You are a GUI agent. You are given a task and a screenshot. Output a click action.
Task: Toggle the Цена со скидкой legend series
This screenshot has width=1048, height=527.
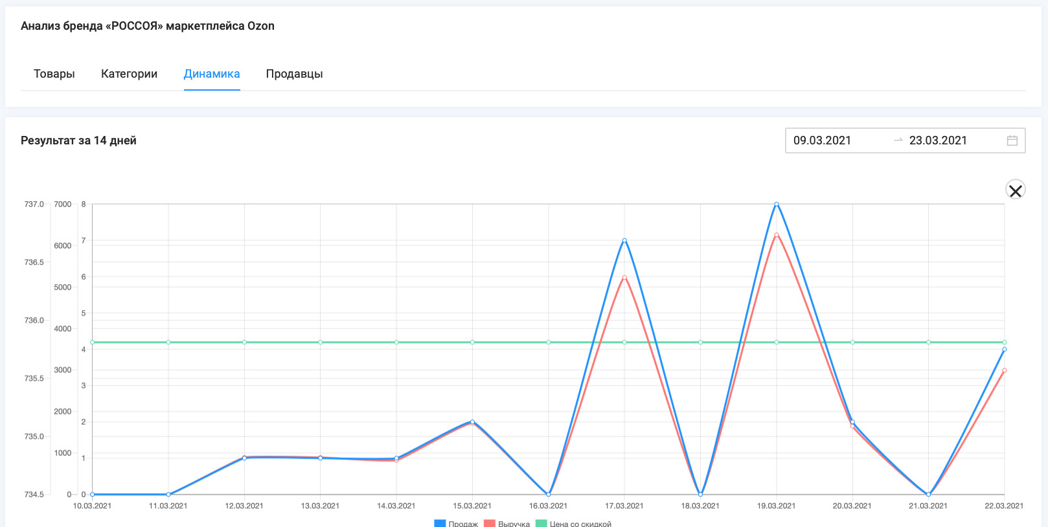click(573, 523)
